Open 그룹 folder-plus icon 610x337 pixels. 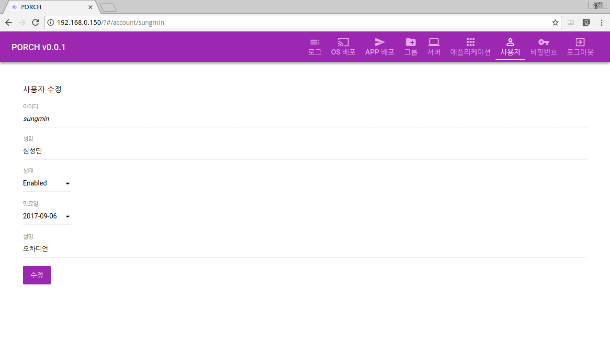click(x=411, y=42)
